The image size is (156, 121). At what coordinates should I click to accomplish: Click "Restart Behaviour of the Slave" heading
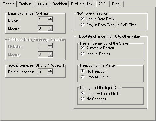104,43
